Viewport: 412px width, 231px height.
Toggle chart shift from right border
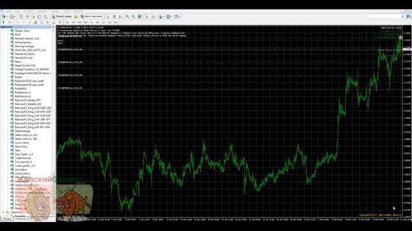tap(153, 17)
